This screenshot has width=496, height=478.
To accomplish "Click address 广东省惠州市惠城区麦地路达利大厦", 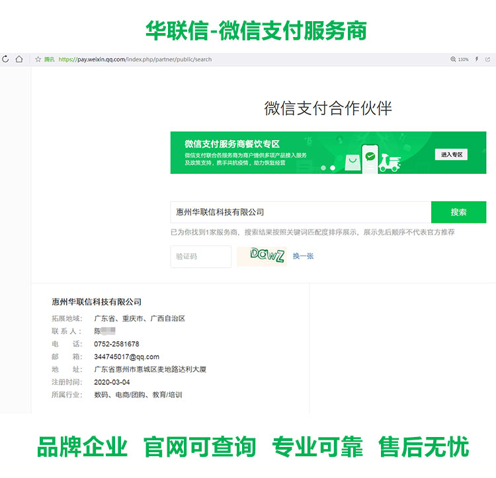I will coord(150,370).
